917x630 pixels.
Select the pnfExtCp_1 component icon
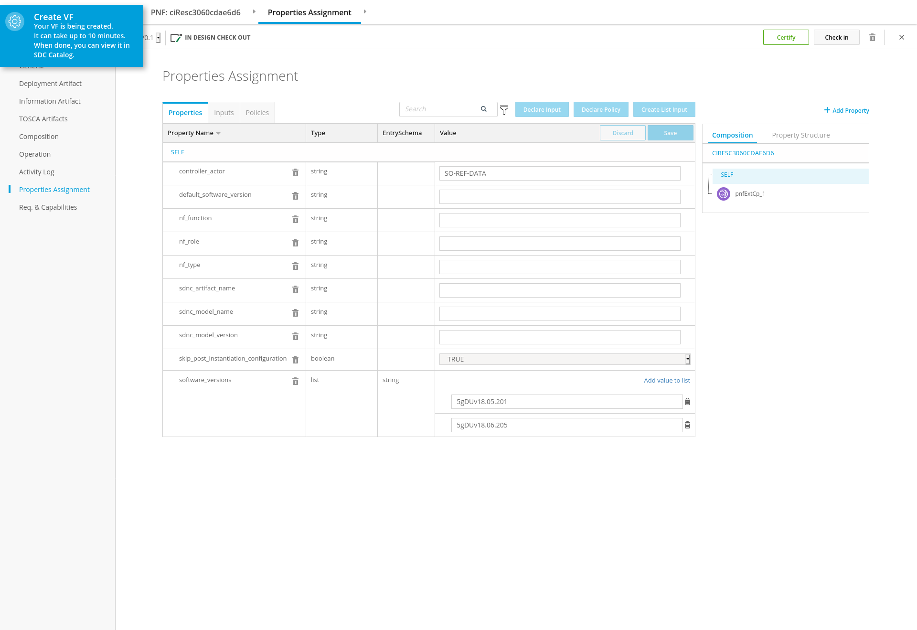[723, 194]
